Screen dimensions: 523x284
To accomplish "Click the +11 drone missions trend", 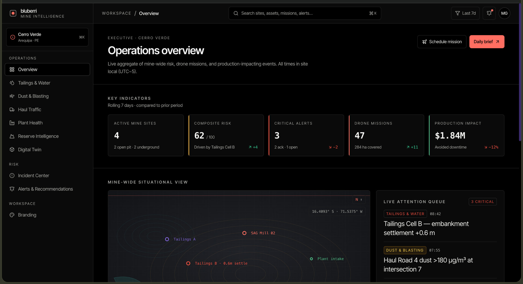I will coord(412,147).
